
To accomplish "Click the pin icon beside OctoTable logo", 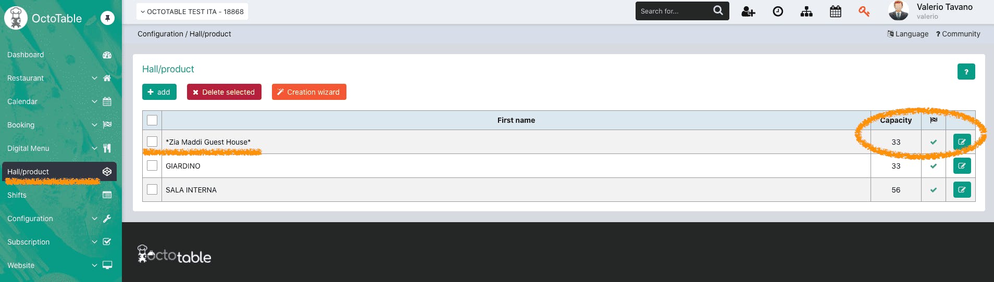I will [107, 18].
